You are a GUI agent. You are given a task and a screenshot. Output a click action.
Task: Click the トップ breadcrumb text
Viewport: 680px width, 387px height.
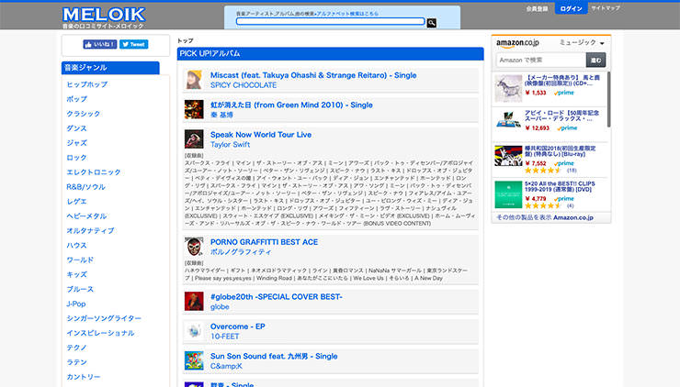(186, 40)
